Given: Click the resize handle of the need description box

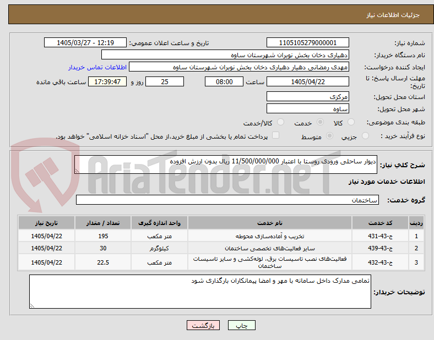Looking at the screenshot, I should click(x=77, y=171).
